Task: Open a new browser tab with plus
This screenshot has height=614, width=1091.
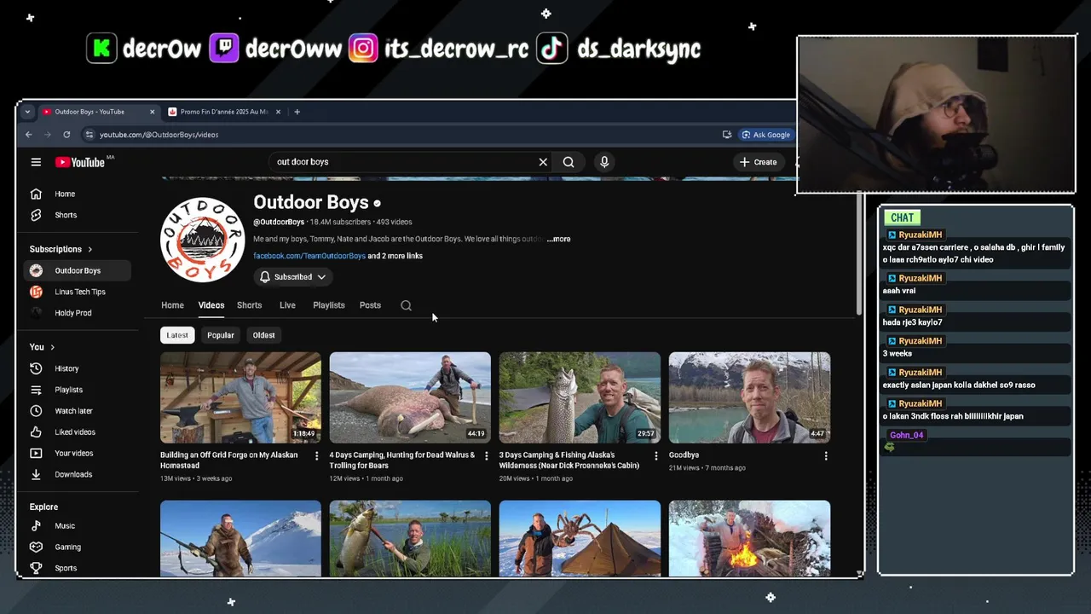Action: [x=297, y=112]
